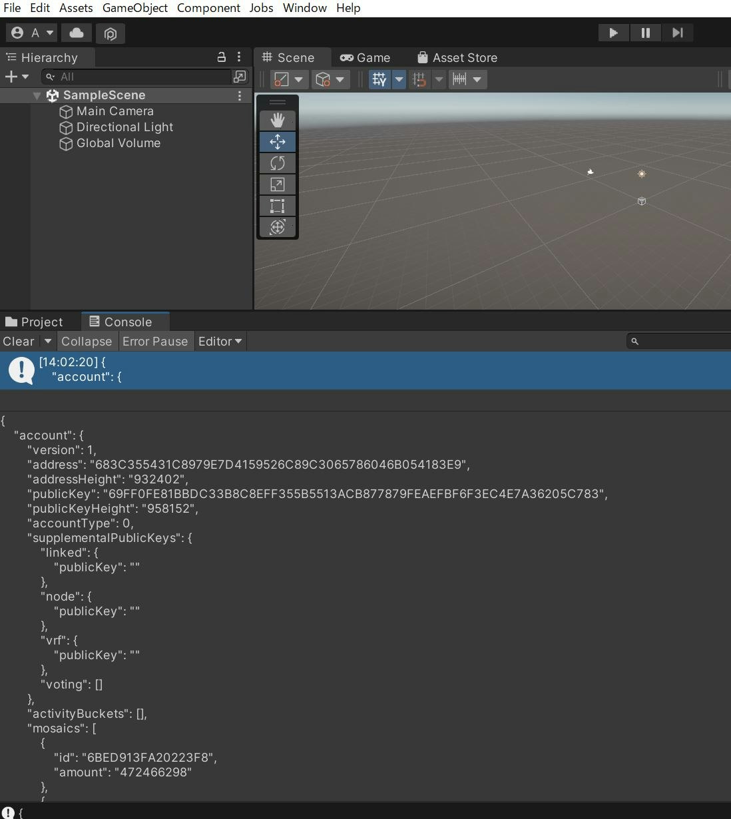The width and height of the screenshot is (731, 819).
Task: Open the create object plus dropdown
Action: point(17,77)
